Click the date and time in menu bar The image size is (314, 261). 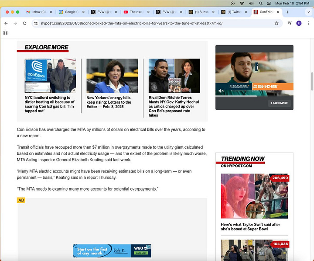point(292,3)
